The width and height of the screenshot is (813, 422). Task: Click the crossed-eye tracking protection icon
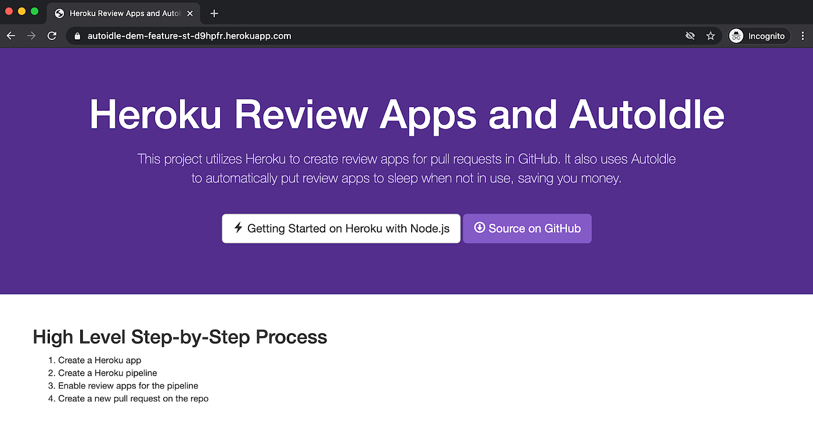pos(690,36)
